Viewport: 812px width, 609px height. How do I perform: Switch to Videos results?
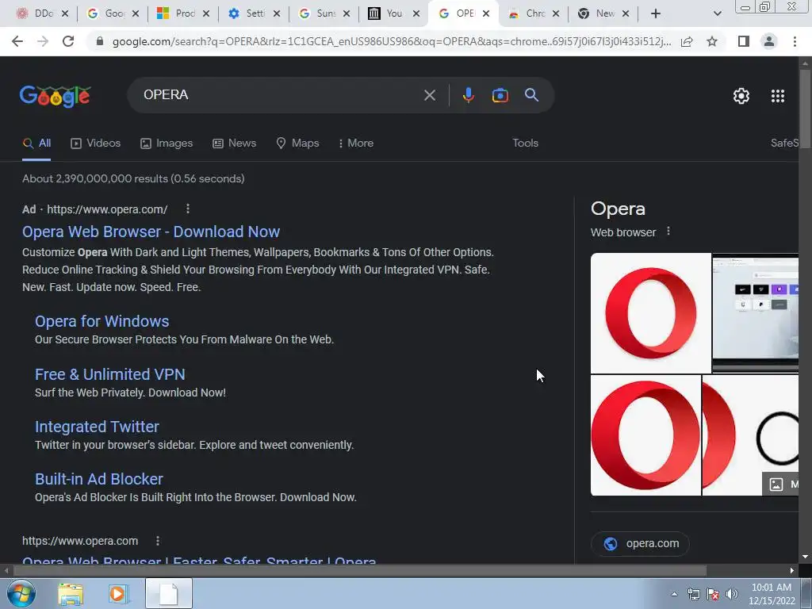click(x=96, y=143)
